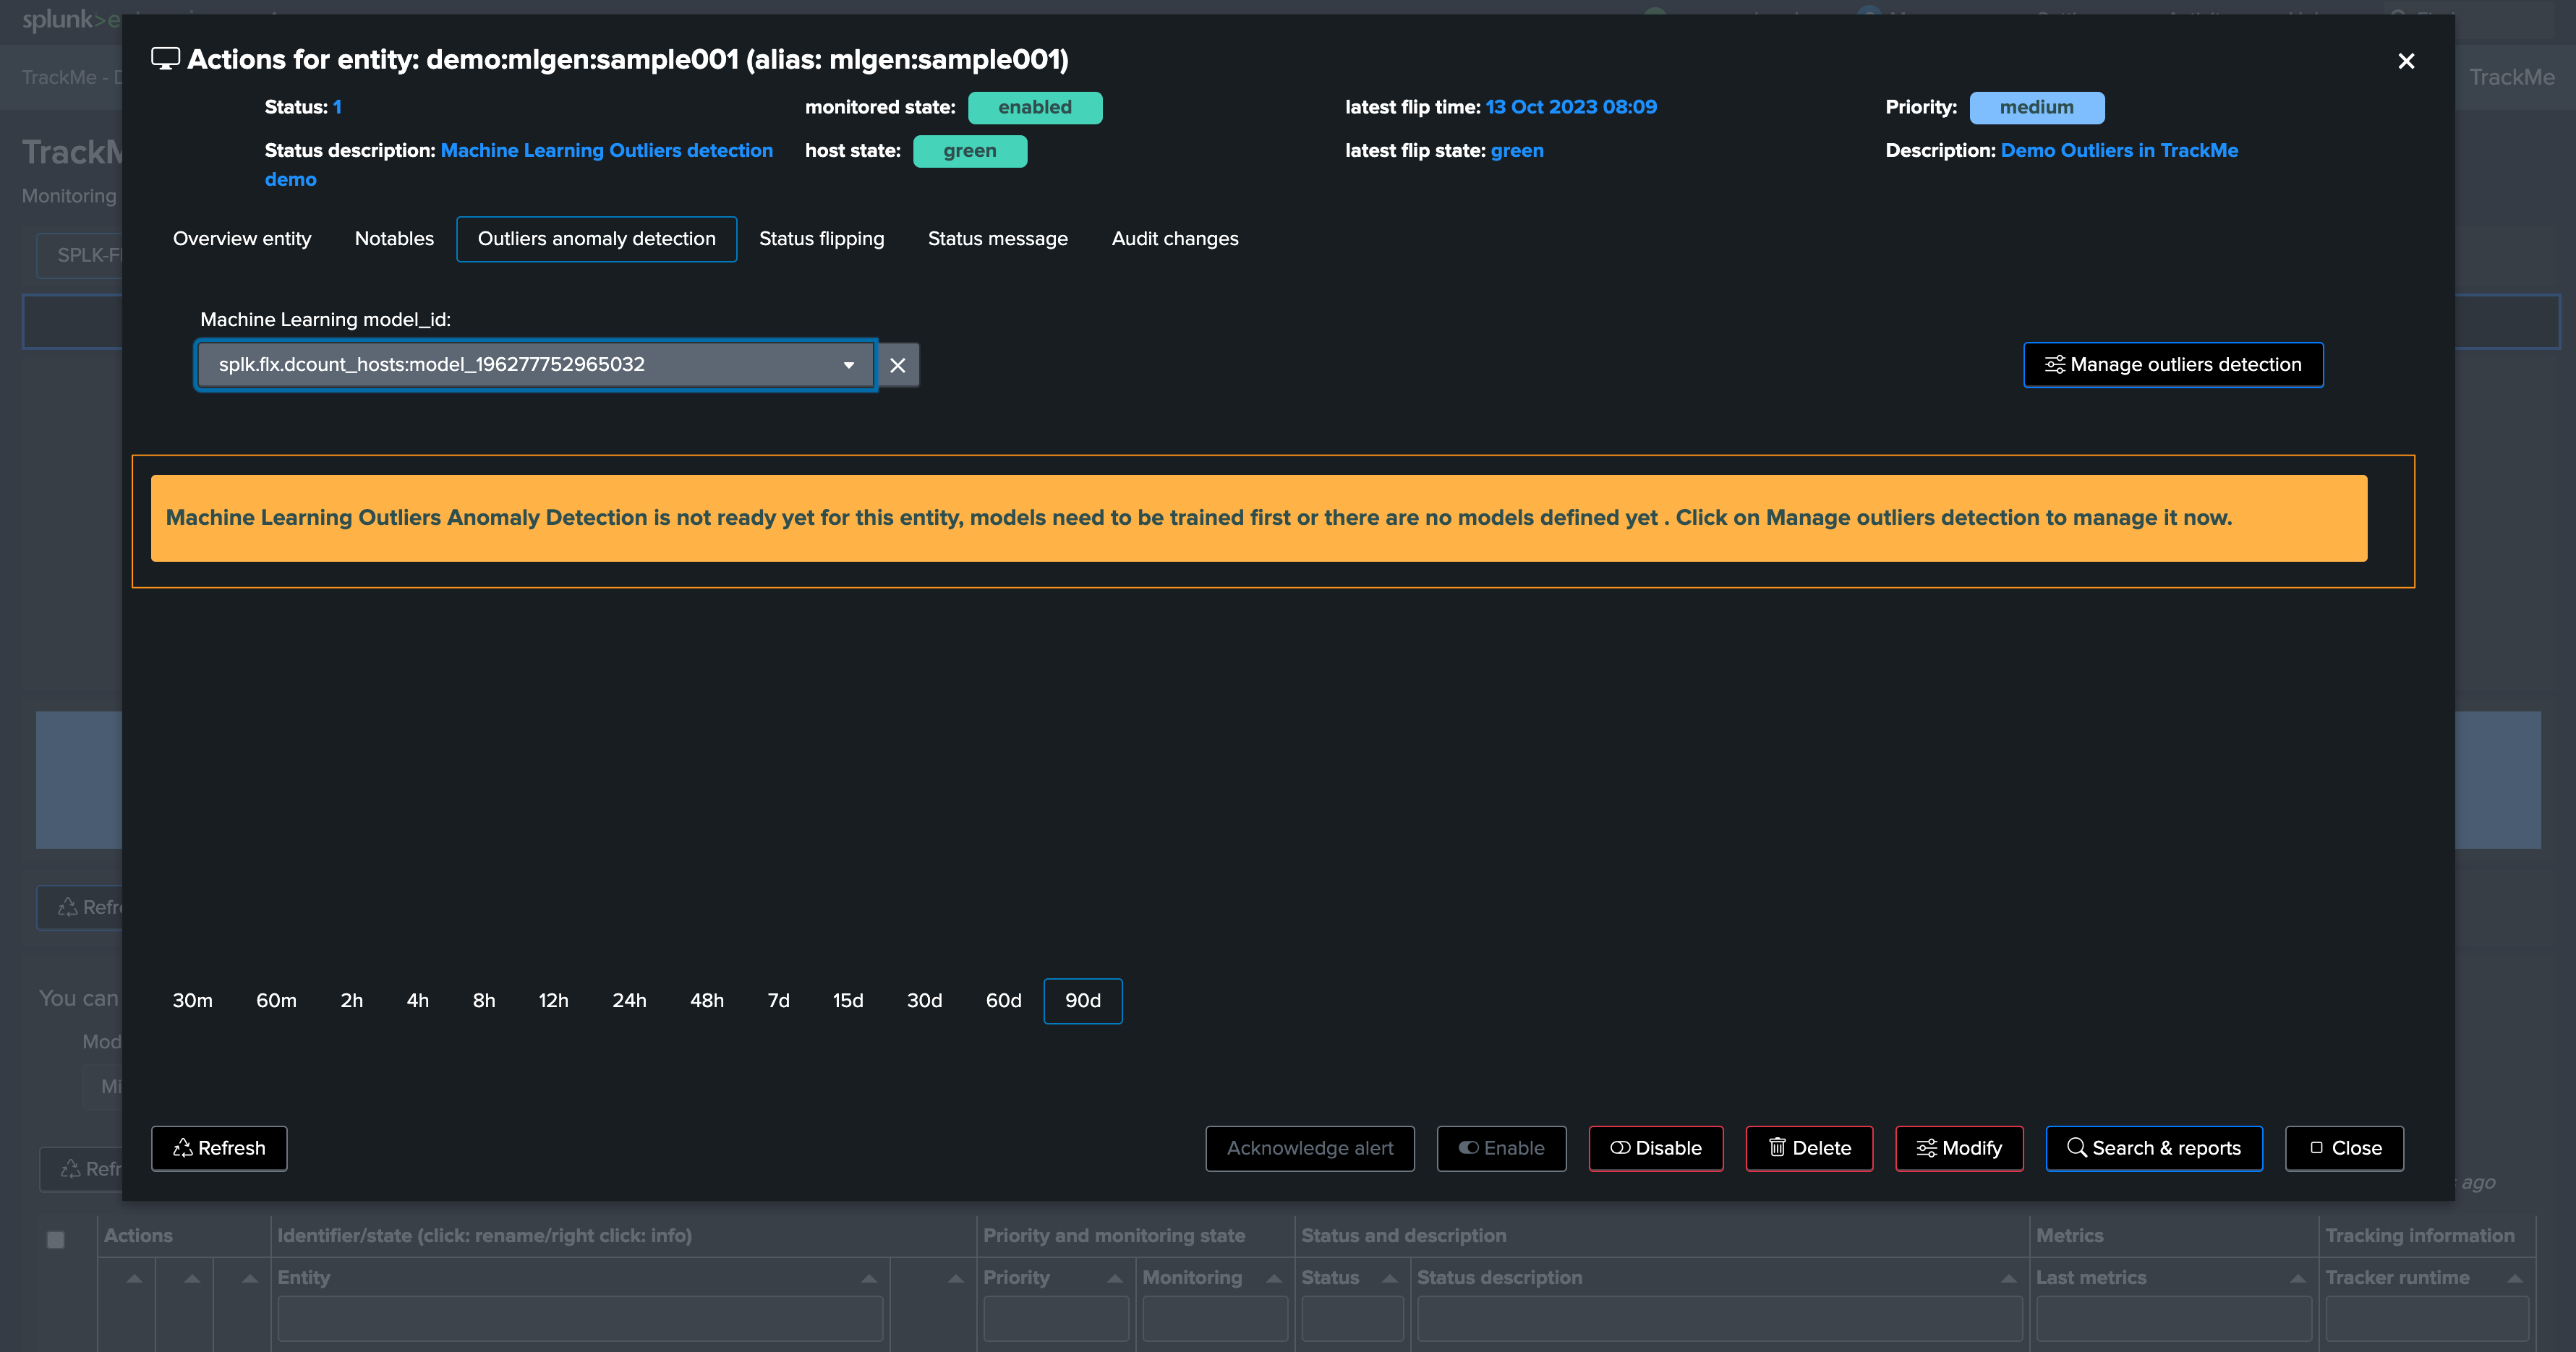Focus the Last metrics filter field

tap(2174, 1319)
